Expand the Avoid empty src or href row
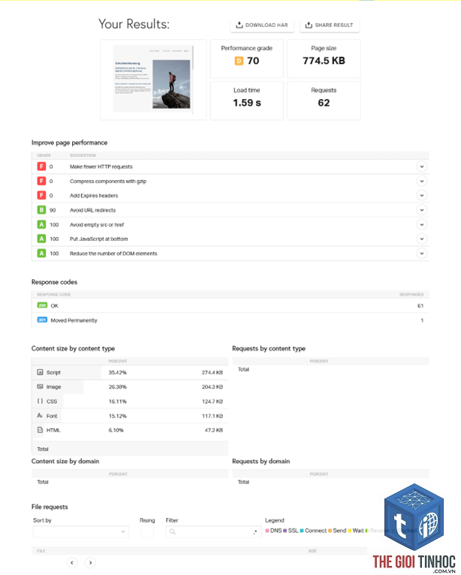This screenshot has width=461, height=575. [x=422, y=224]
